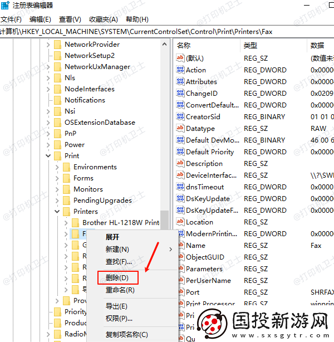Click the CreatorSid binary value icon

[180, 116]
